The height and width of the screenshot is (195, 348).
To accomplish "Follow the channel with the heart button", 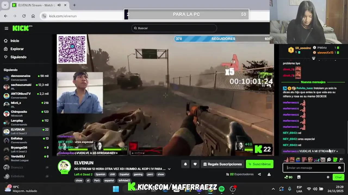I will pos(195,164).
